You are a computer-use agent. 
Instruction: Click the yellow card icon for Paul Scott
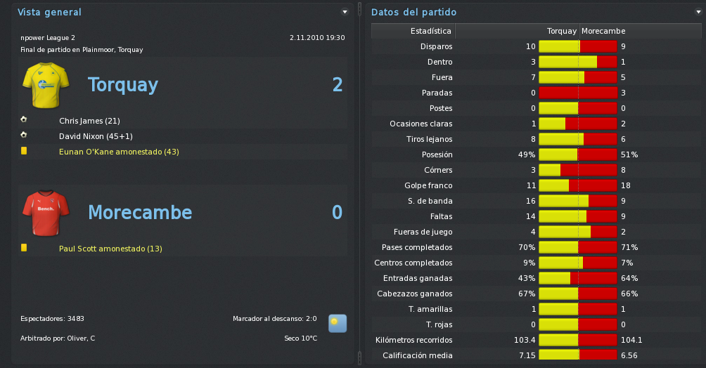point(24,248)
